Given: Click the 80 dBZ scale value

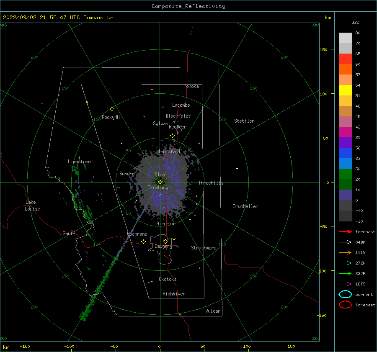Looking at the screenshot, I should tap(358, 33).
